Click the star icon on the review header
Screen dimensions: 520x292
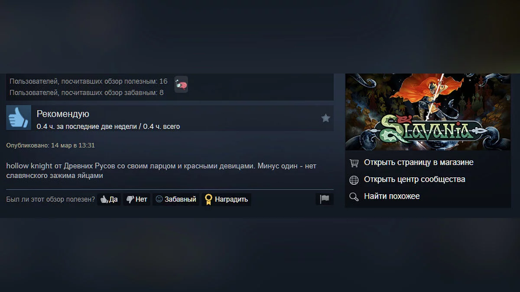tap(326, 118)
